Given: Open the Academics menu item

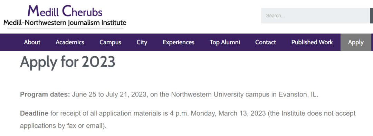Looking at the screenshot, I should 70,42.
